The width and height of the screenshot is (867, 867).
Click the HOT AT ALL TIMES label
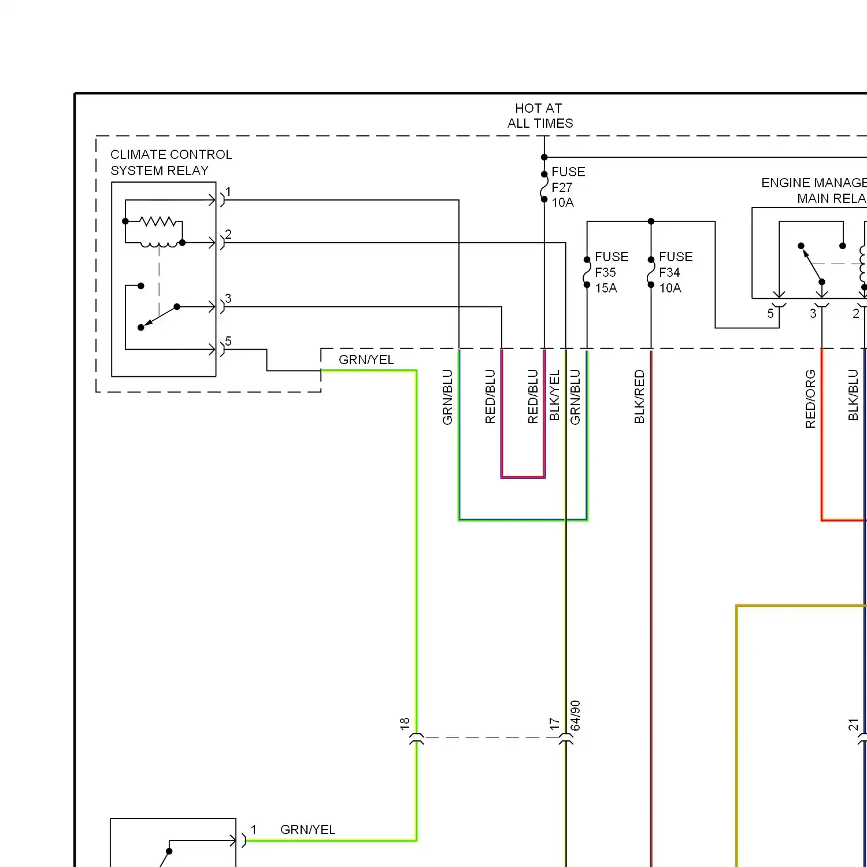540,116
